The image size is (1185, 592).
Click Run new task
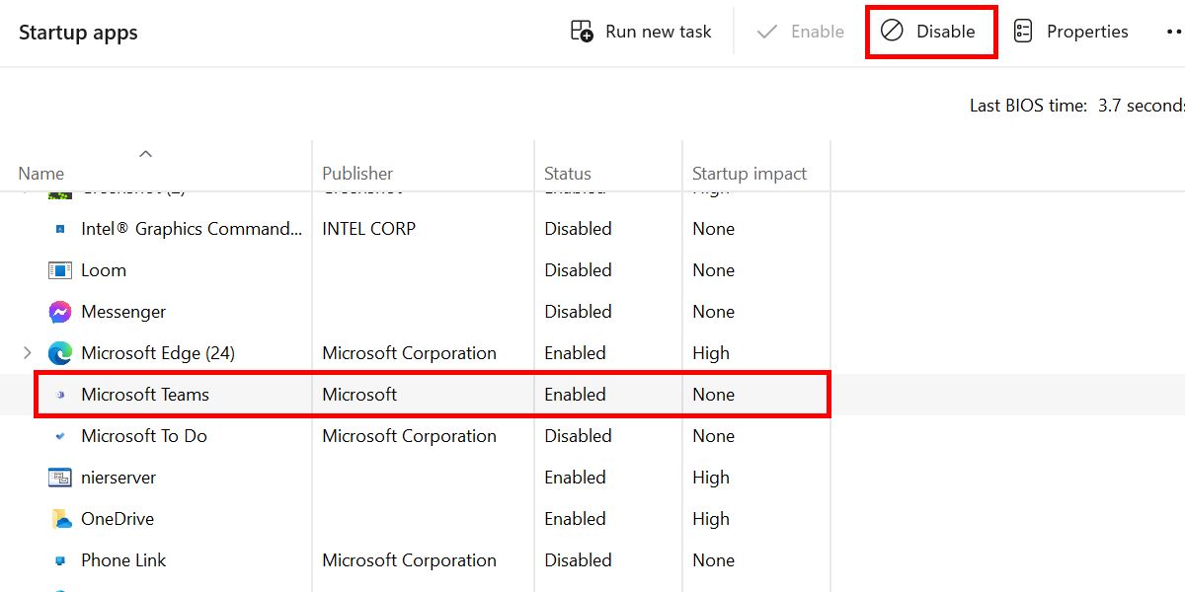(x=640, y=31)
